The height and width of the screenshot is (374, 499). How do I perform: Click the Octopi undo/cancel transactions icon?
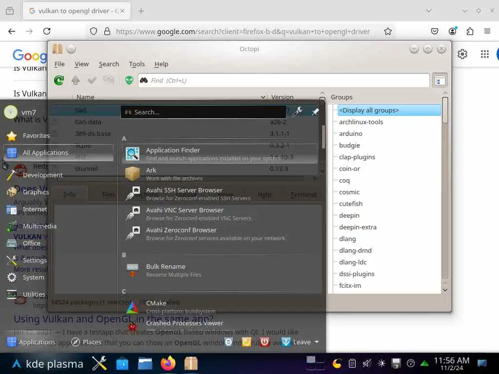coord(108,79)
